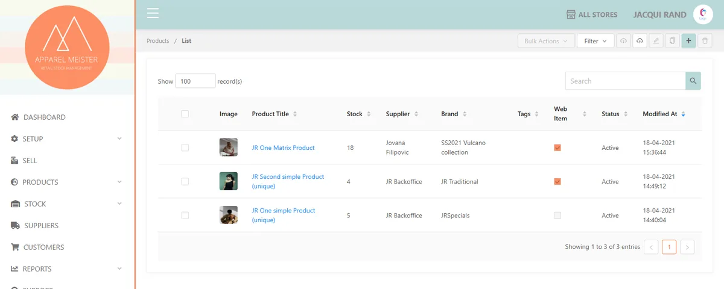This screenshot has height=289, width=724.
Task: Go to pagination page 1
Action: tap(669, 247)
